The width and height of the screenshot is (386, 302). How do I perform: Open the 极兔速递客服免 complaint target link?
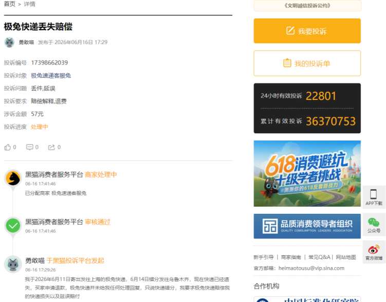click(51, 75)
